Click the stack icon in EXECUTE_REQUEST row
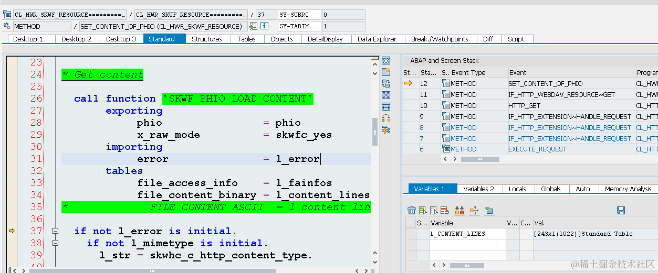This screenshot has width=658, height=273. point(446,149)
